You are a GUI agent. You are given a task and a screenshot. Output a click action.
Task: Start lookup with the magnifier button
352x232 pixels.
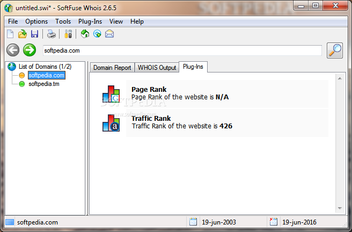[335, 50]
